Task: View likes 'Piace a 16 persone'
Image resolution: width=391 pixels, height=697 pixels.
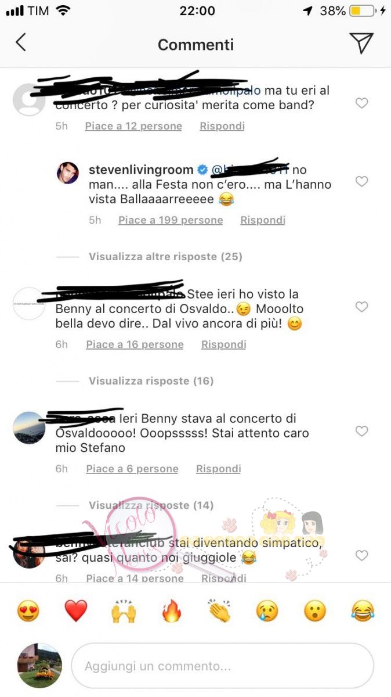Action: [x=135, y=344]
